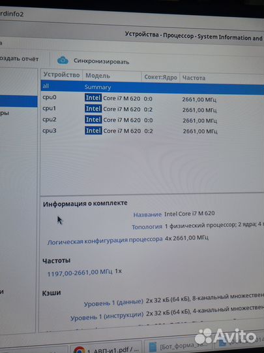Image resolution: width=264 pixels, height=353 pixels.
Task: Click the cloud Synchronize icon
Action: click(x=63, y=60)
